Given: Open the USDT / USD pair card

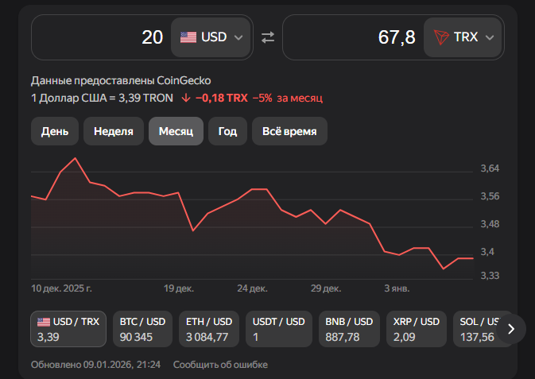Looking at the screenshot, I should 278,329.
